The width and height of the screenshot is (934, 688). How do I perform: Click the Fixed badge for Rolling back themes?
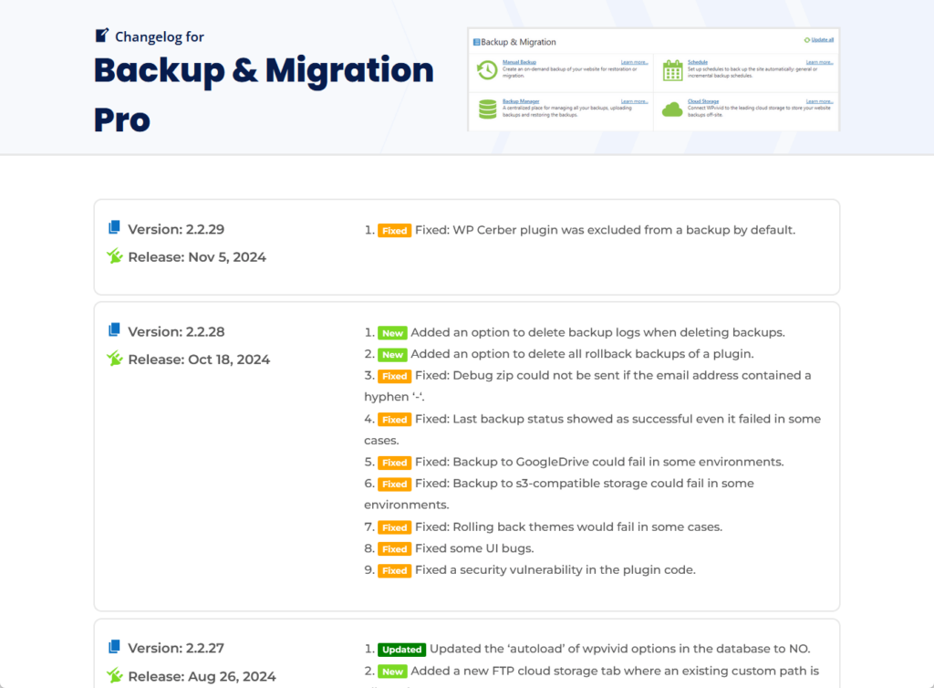click(x=394, y=527)
